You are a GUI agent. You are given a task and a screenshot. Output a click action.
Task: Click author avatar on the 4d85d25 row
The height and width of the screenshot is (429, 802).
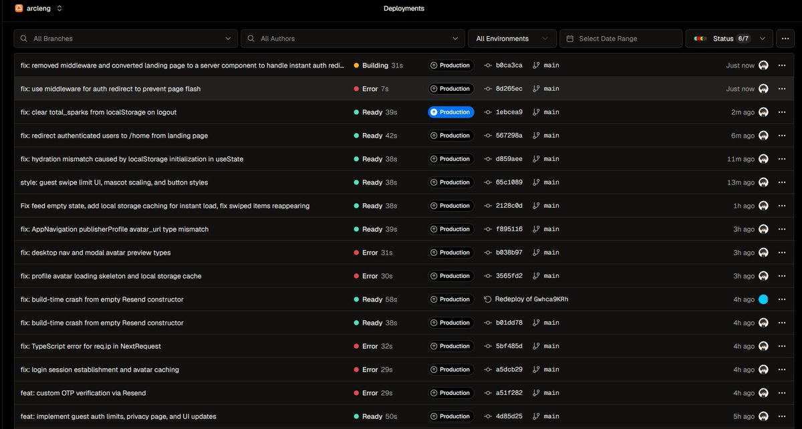pyautogui.click(x=763, y=416)
